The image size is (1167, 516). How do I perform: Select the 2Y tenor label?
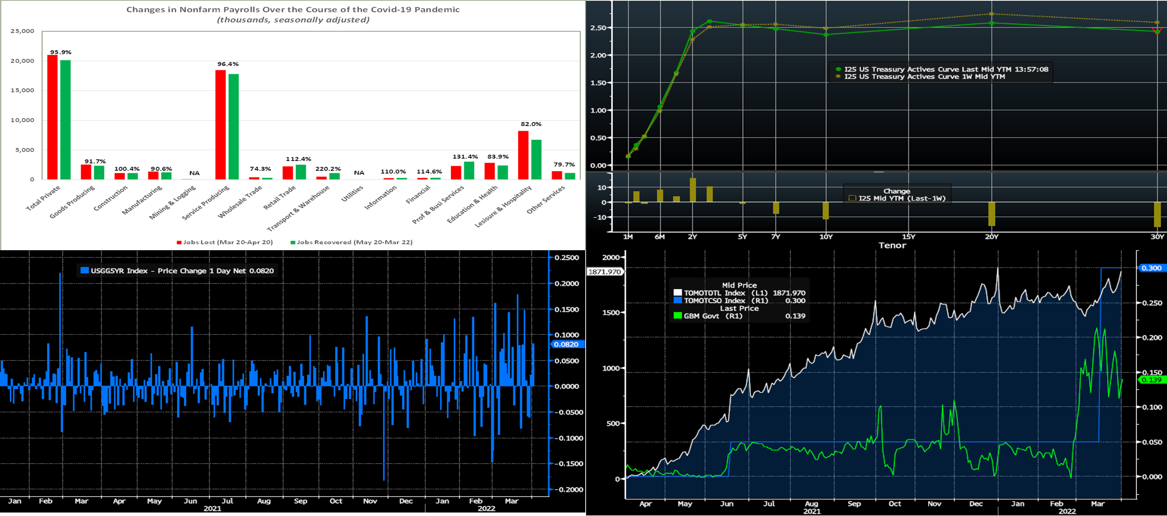click(692, 237)
